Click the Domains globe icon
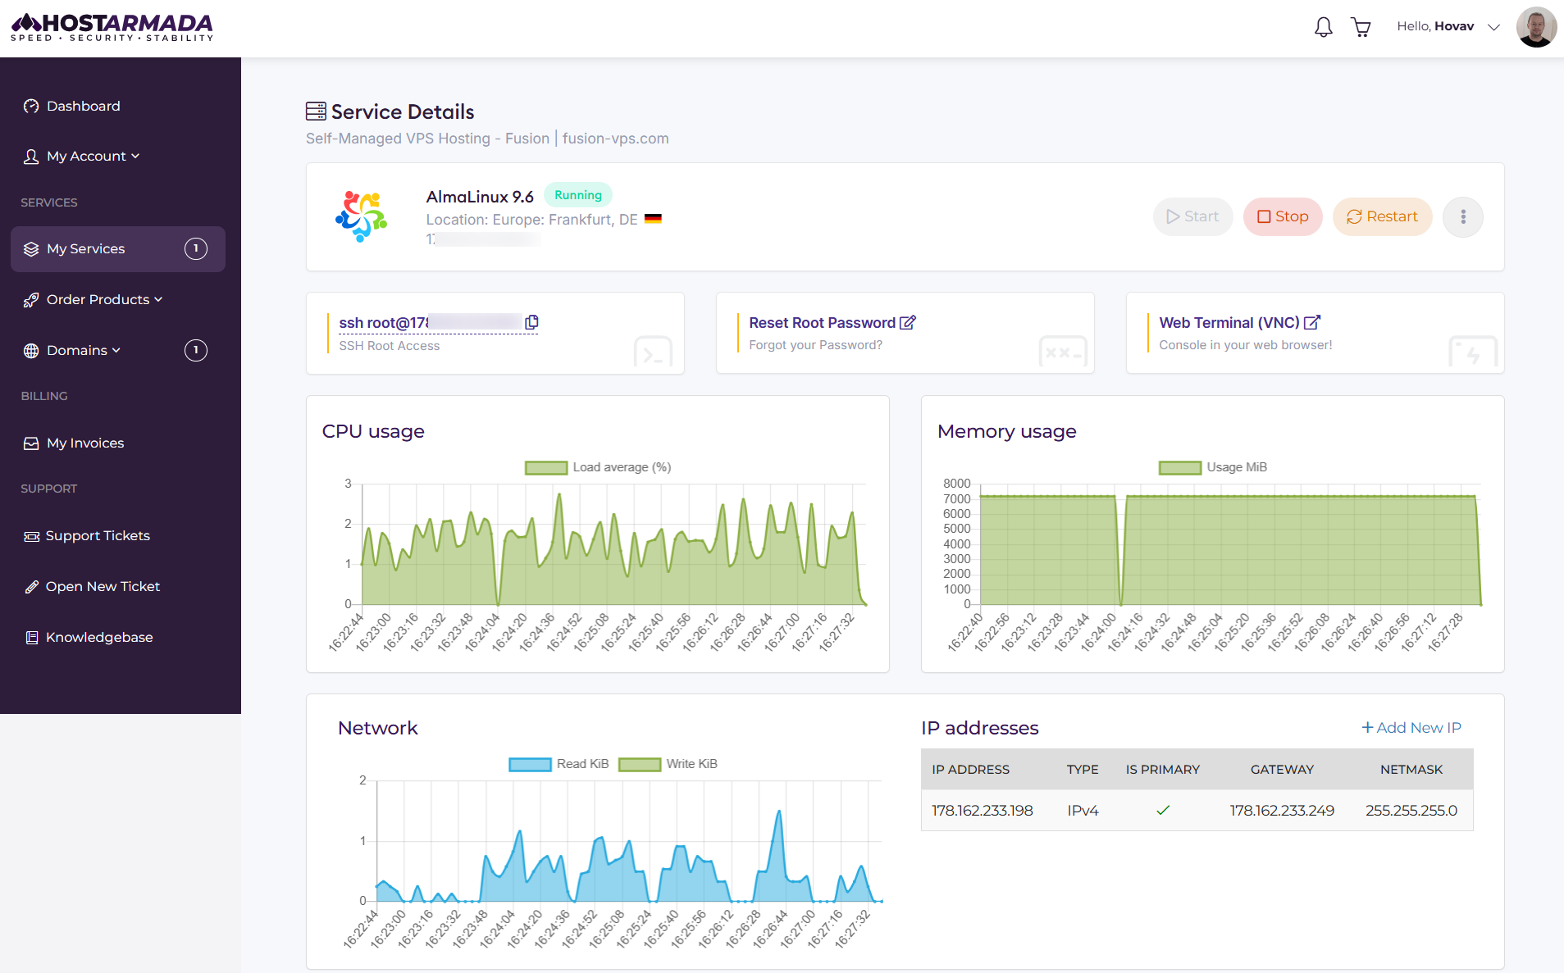The width and height of the screenshot is (1564, 973). tap(31, 351)
